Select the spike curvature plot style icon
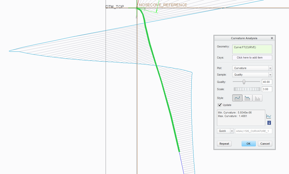The image size is (289, 174). (x=247, y=98)
